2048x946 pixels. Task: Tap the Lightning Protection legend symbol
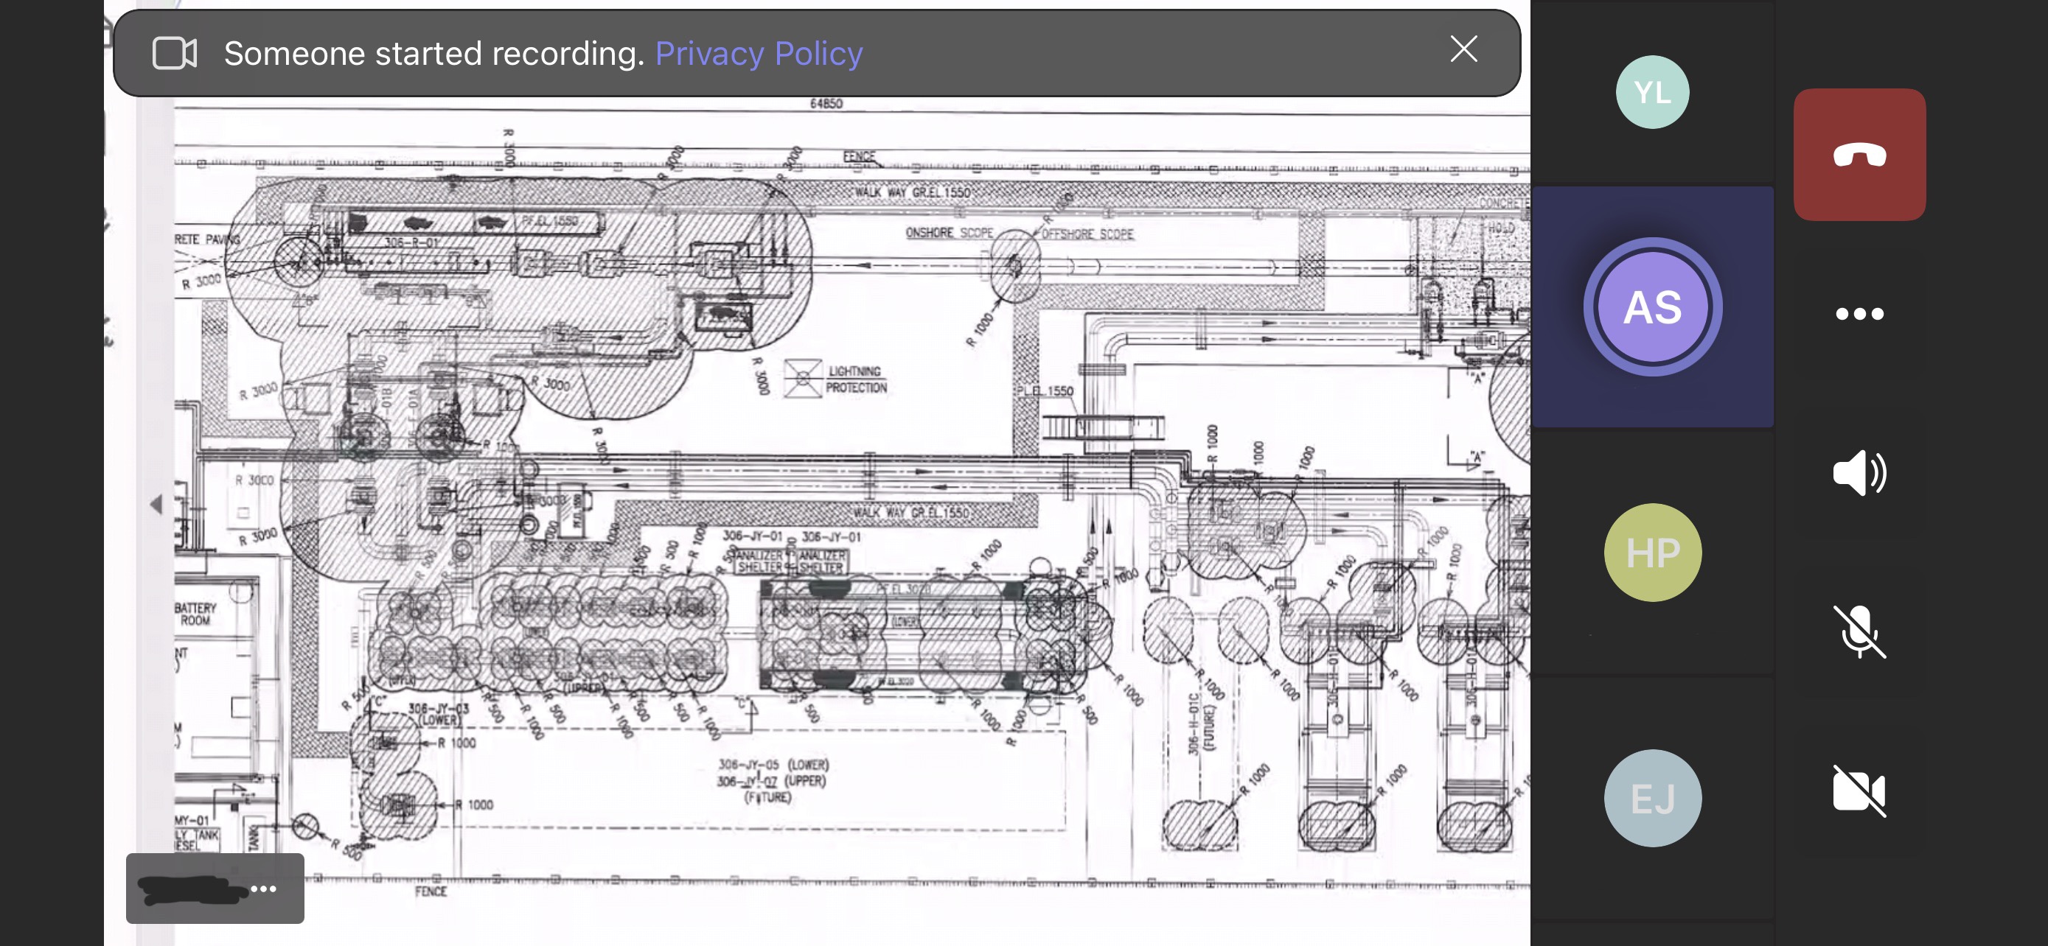coord(802,378)
